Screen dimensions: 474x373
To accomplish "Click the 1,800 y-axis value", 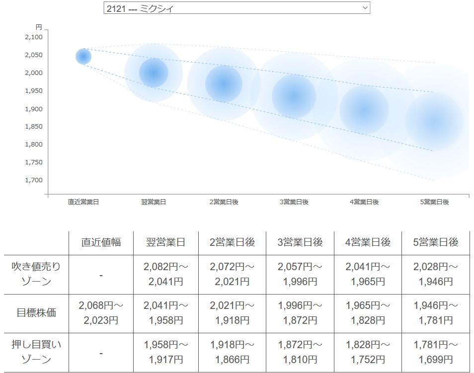I will coord(34,145).
